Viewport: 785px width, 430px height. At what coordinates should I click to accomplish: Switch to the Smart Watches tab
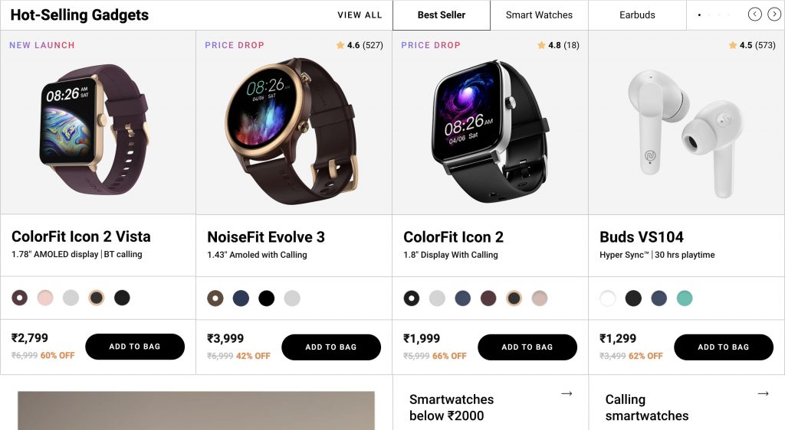click(x=539, y=15)
